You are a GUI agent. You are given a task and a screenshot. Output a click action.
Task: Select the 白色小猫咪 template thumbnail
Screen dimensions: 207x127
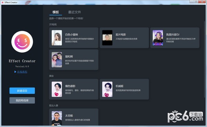(x=57, y=38)
